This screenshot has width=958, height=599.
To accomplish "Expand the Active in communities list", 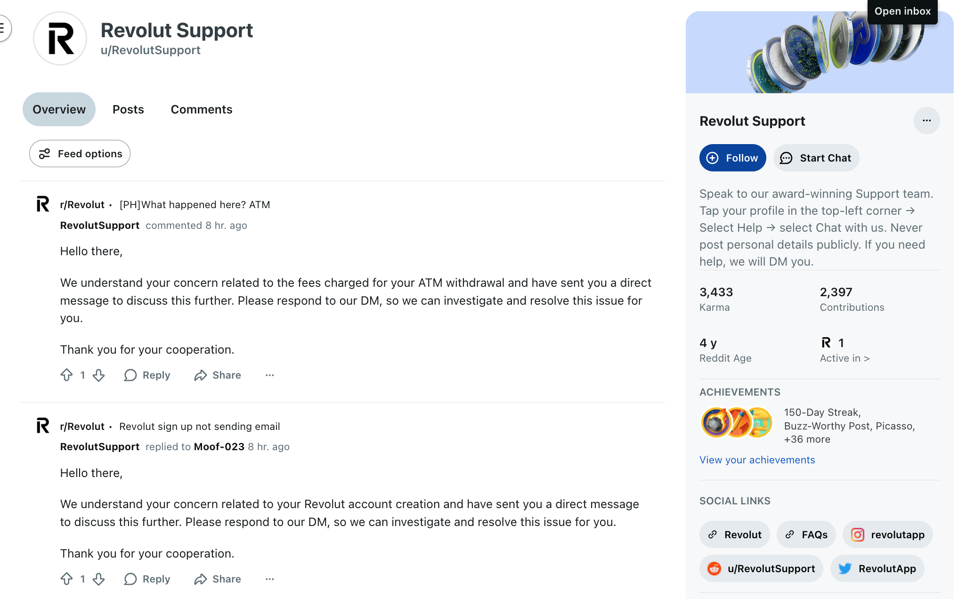I will coord(844,358).
